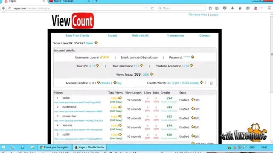Reload the page with the refresh icon

tap(152, 8)
